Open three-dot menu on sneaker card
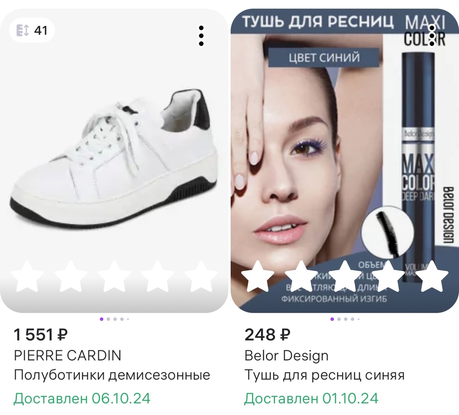This screenshot has height=415, width=459. point(201,36)
